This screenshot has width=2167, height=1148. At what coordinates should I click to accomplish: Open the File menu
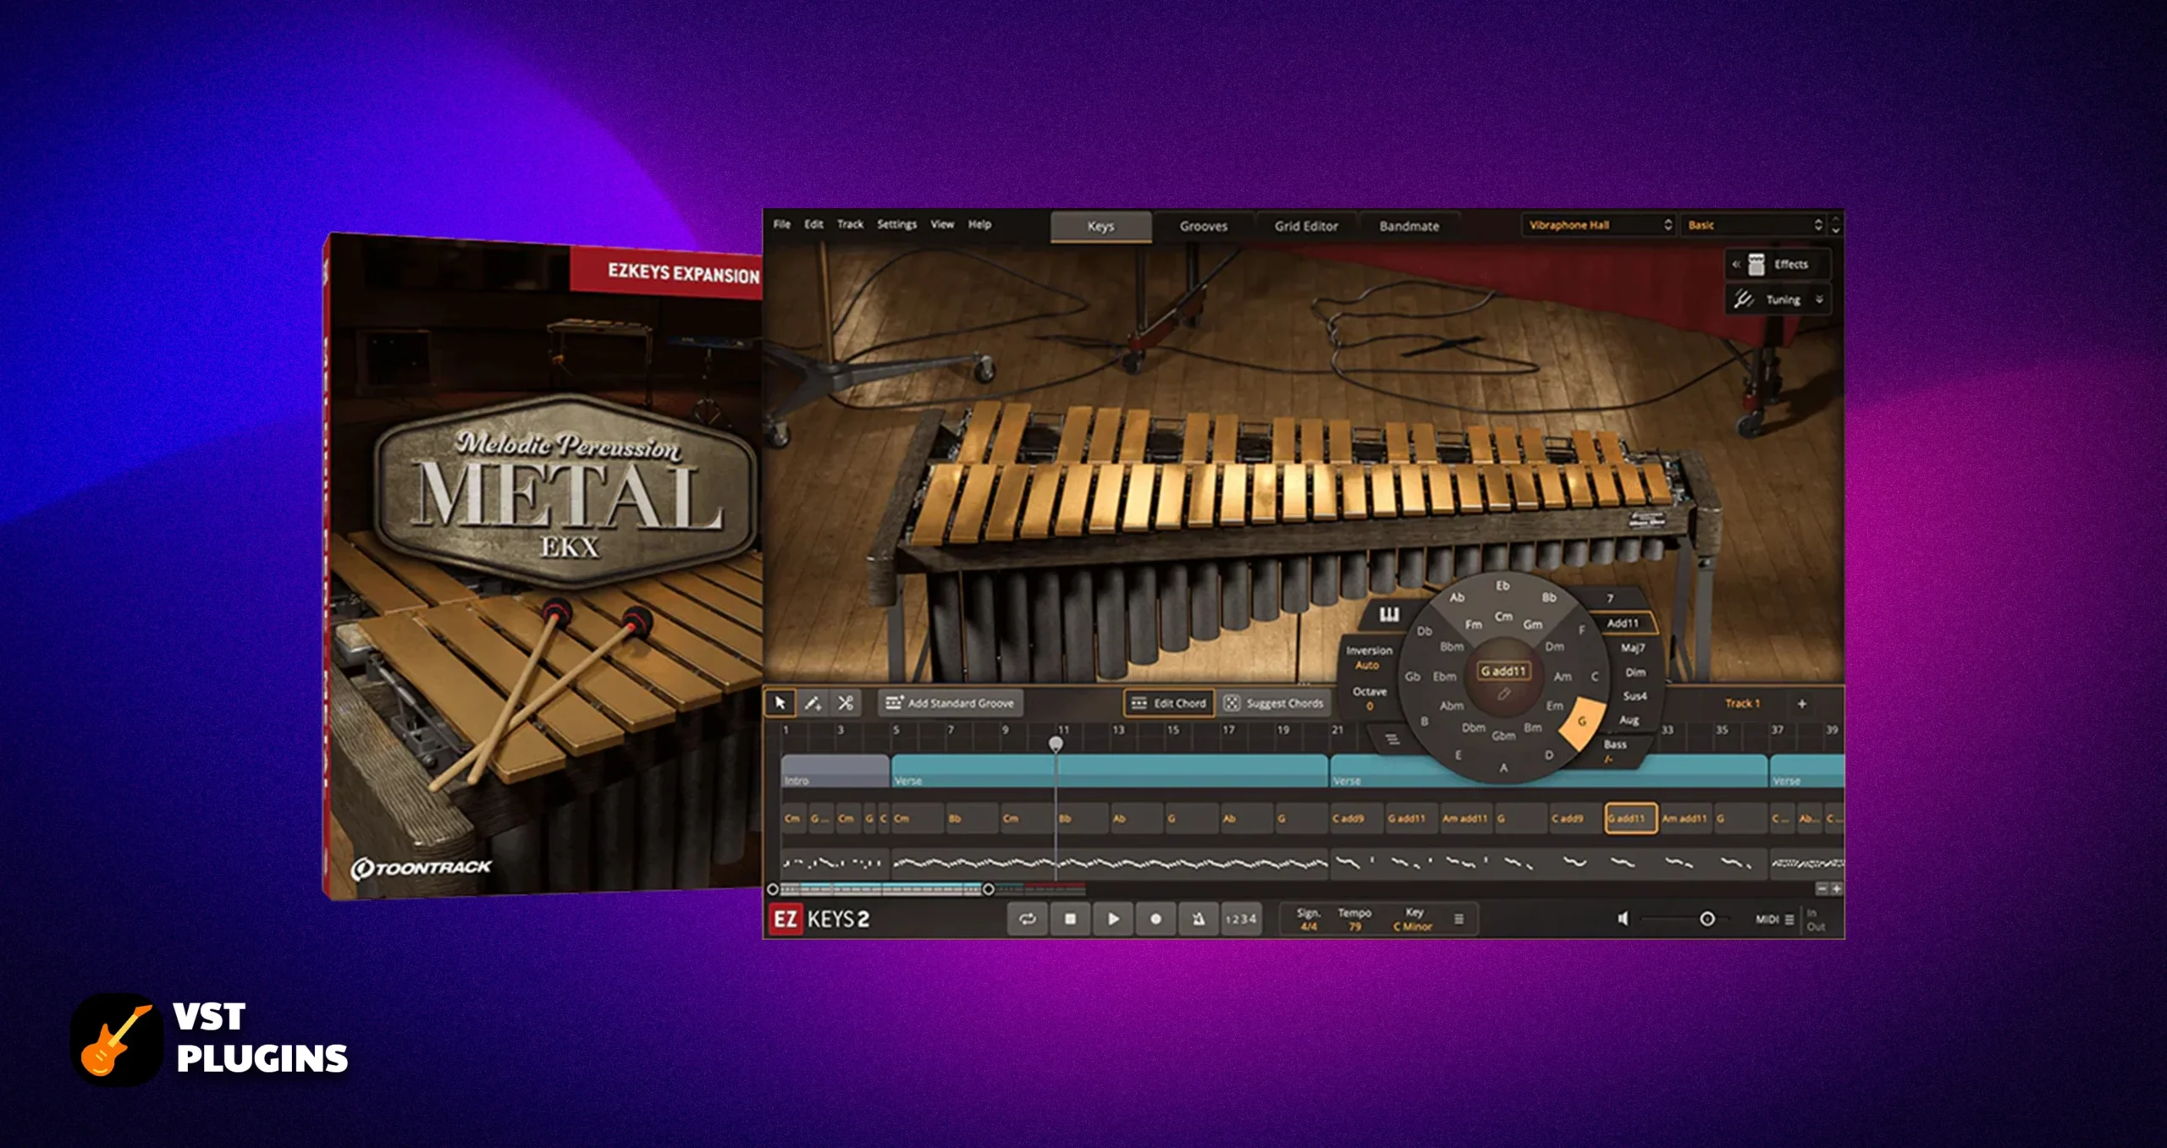(781, 224)
